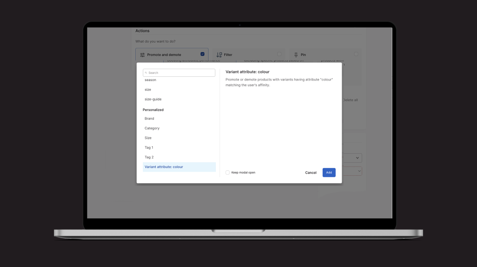
Task: Select the season attribute
Action: tap(150, 80)
